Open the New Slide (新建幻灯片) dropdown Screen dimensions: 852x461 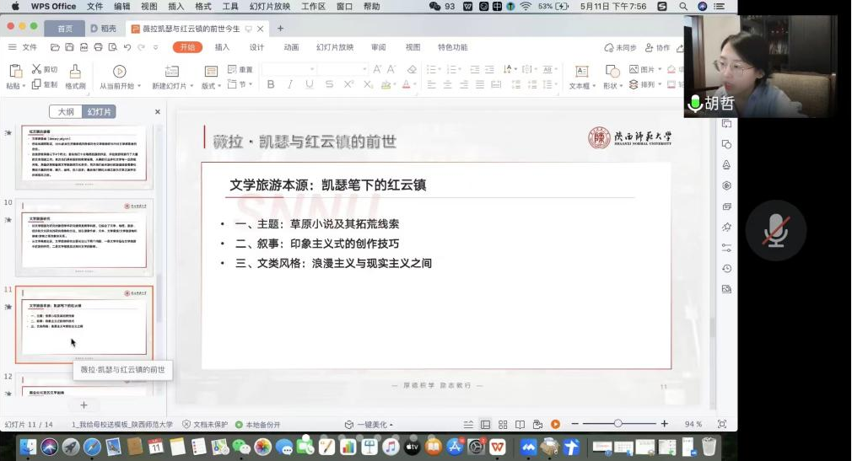click(170, 86)
